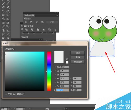
Task: Select the Free Transform tool
Action: [x=8, y=15]
